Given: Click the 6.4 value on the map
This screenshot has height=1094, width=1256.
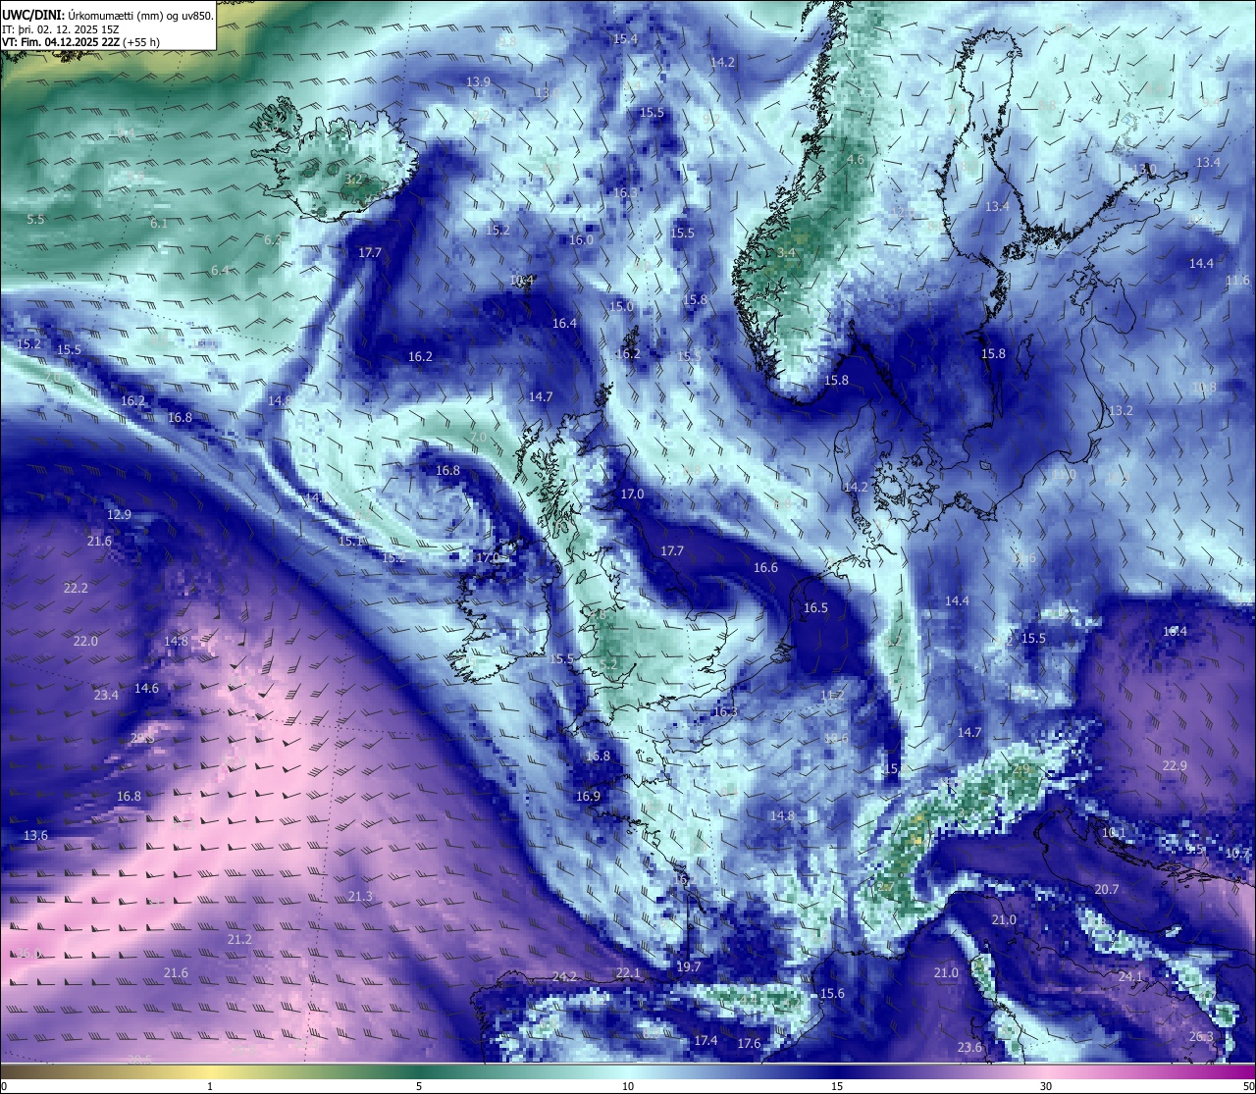Looking at the screenshot, I should [220, 270].
